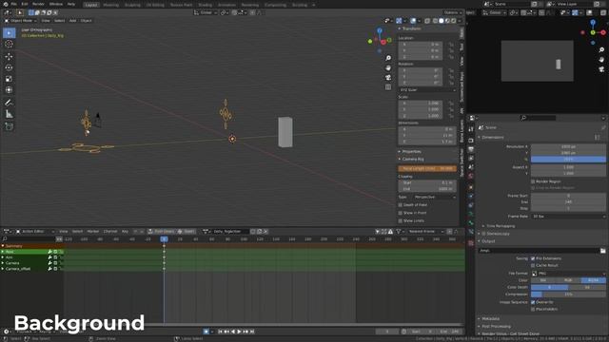This screenshot has width=609, height=342.
Task: Select the Measure tool
Action: point(9,114)
